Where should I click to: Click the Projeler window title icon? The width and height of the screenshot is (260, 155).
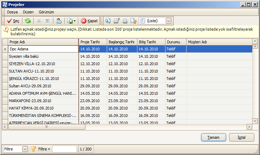point(5,5)
